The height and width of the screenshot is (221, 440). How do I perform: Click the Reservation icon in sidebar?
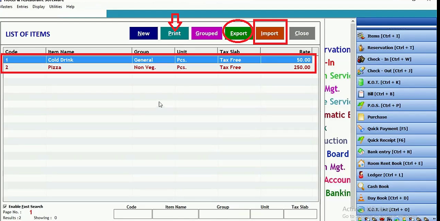[x=361, y=48]
